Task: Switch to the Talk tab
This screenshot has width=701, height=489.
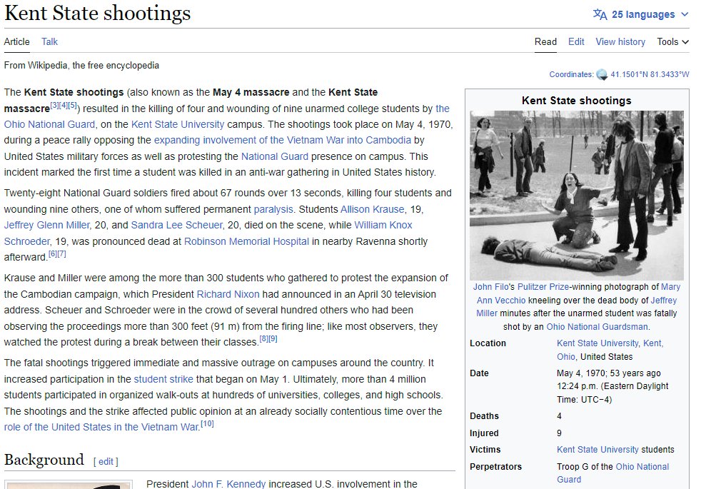Action: [50, 41]
